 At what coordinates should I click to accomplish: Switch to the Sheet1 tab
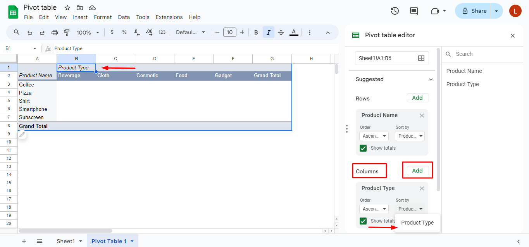[x=66, y=241]
